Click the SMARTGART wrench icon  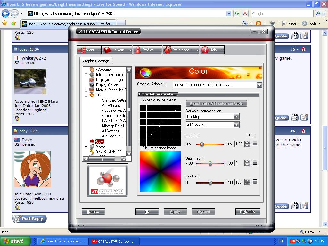[92, 151]
